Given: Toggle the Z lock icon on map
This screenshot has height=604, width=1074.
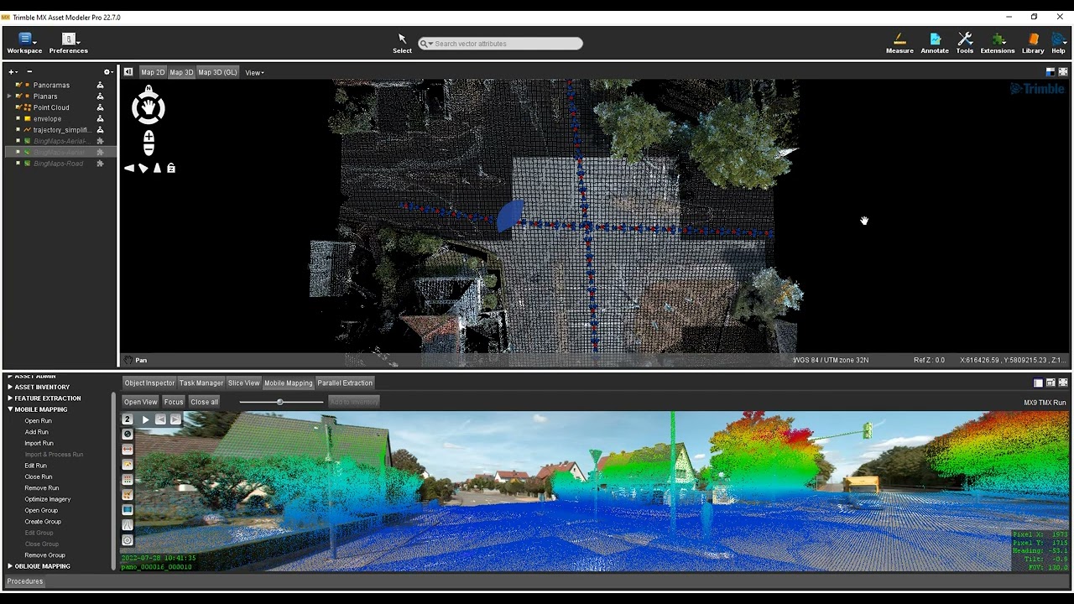Looking at the screenshot, I should click(x=171, y=169).
